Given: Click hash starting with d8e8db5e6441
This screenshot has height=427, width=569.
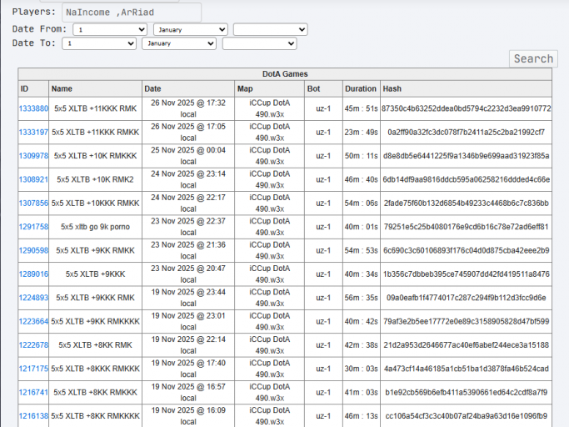Looking at the screenshot, I should pos(466,155).
